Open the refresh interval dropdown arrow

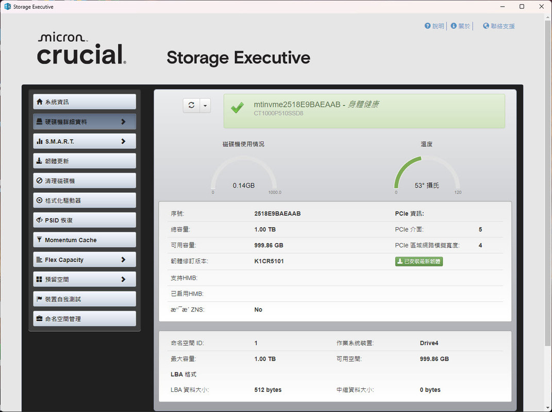(x=205, y=105)
